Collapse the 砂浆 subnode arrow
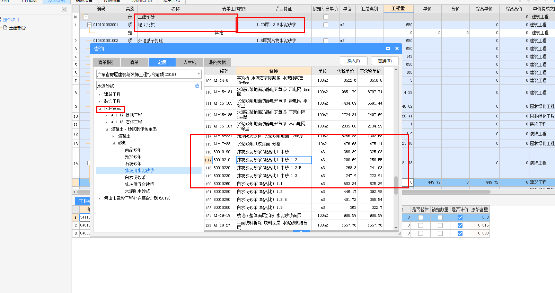The width and height of the screenshot is (555, 293). (x=114, y=143)
